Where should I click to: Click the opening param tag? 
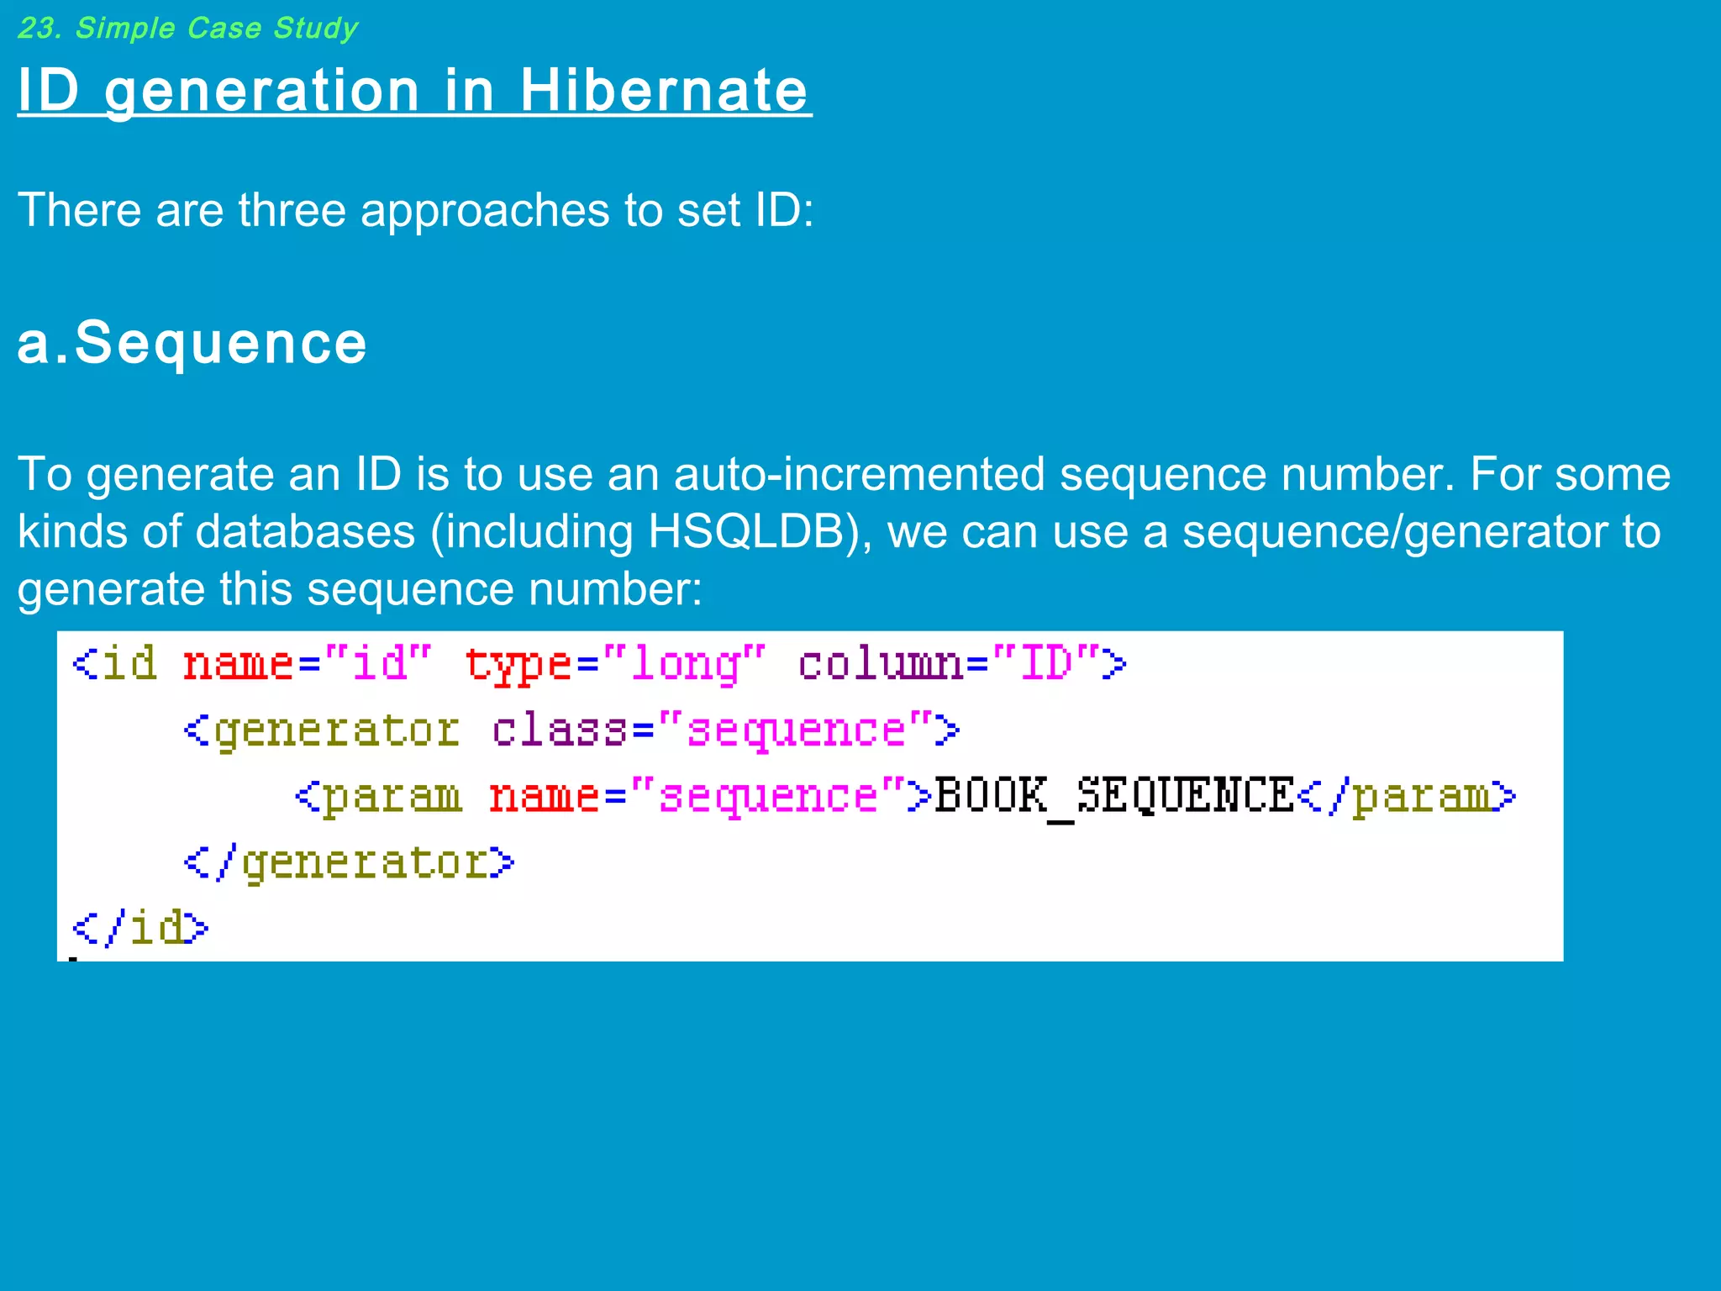click(378, 796)
